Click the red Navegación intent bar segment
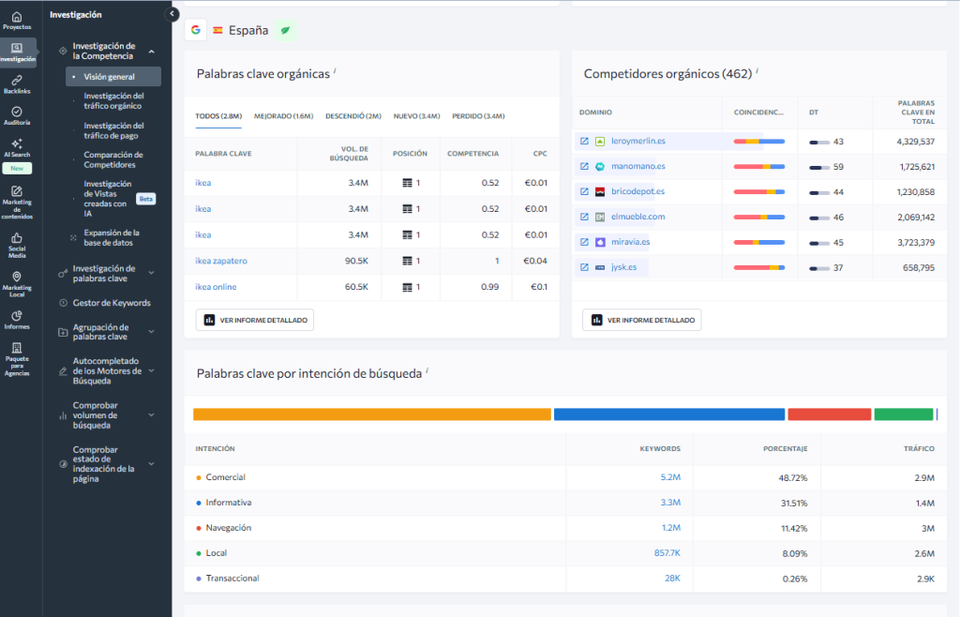Screen dimensions: 960x617 [x=830, y=414]
